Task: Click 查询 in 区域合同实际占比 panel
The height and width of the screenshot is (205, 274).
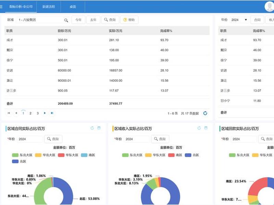Action: [x=53, y=139]
